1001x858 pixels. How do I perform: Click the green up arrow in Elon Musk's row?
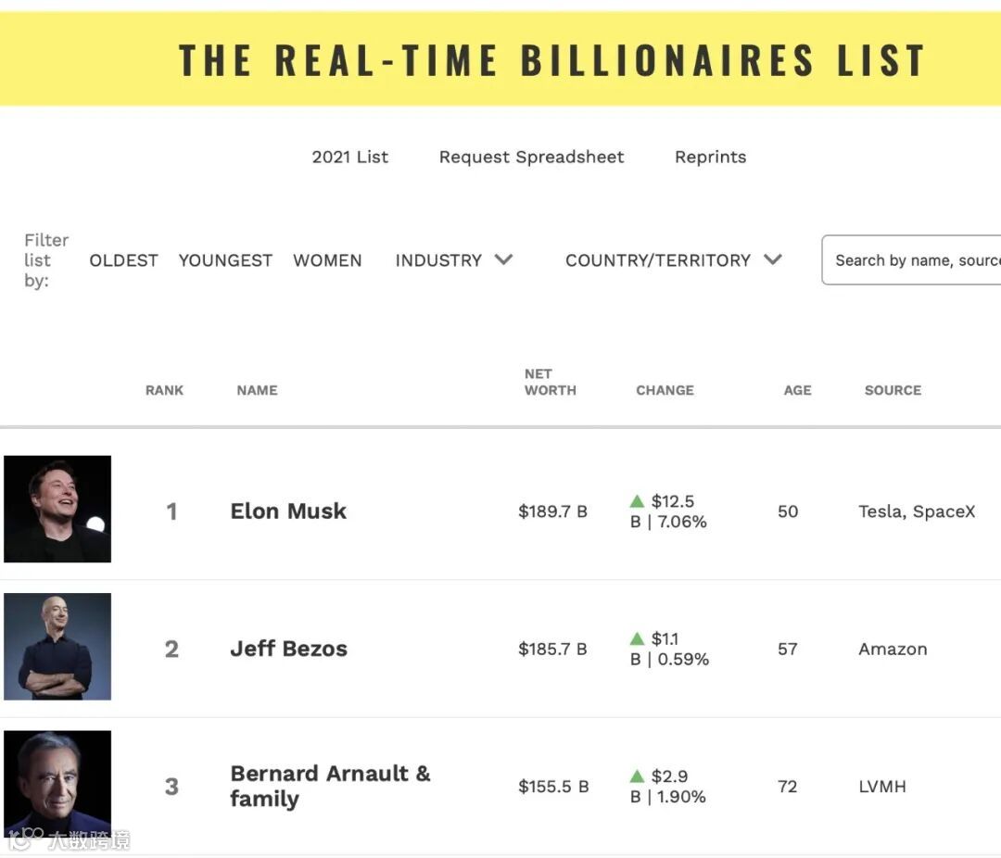coord(637,501)
